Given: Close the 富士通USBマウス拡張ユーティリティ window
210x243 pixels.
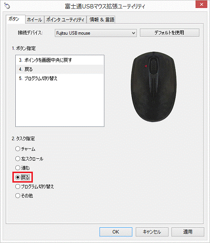Looking at the screenshot, I should tap(201, 4).
